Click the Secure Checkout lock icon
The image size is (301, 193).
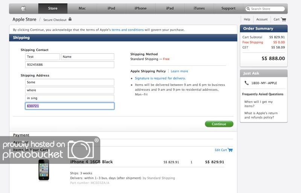click(70, 19)
